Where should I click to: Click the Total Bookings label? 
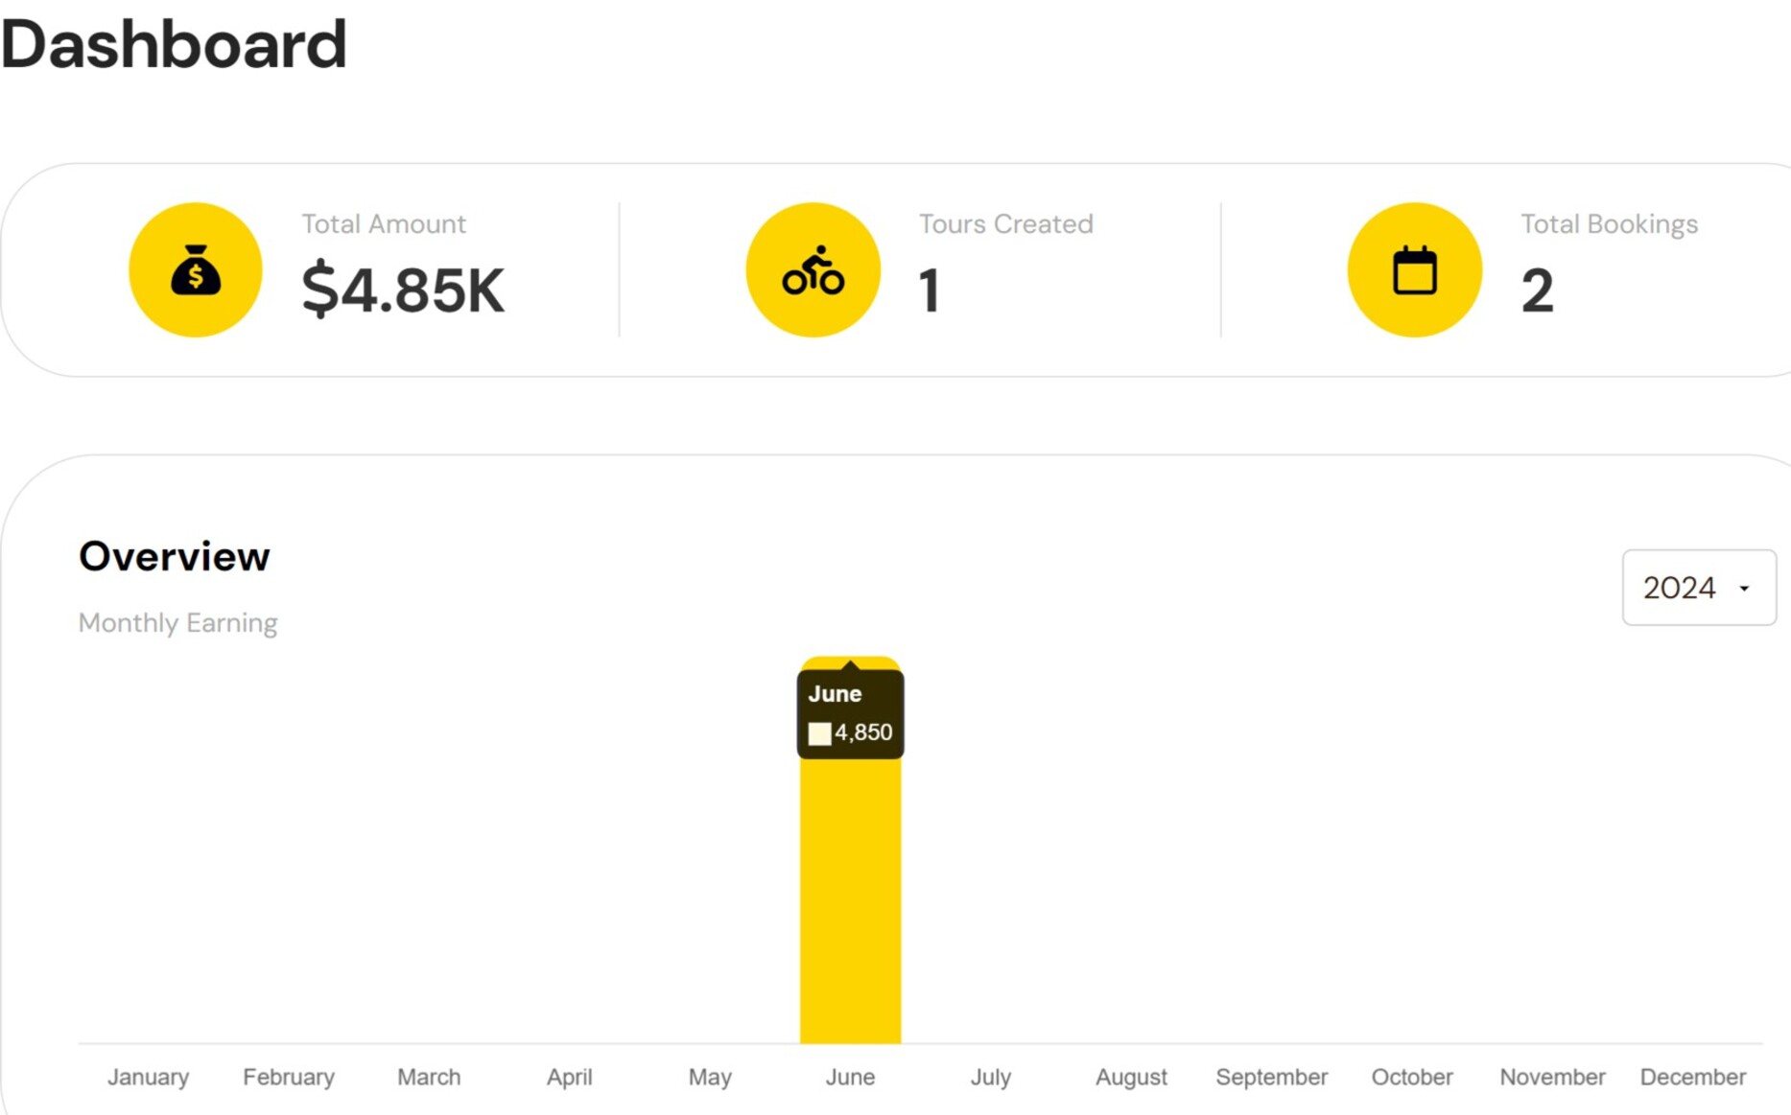point(1609,223)
